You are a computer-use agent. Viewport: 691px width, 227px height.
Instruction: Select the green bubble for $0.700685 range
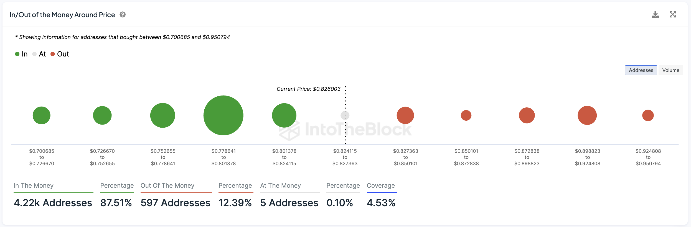pos(42,115)
